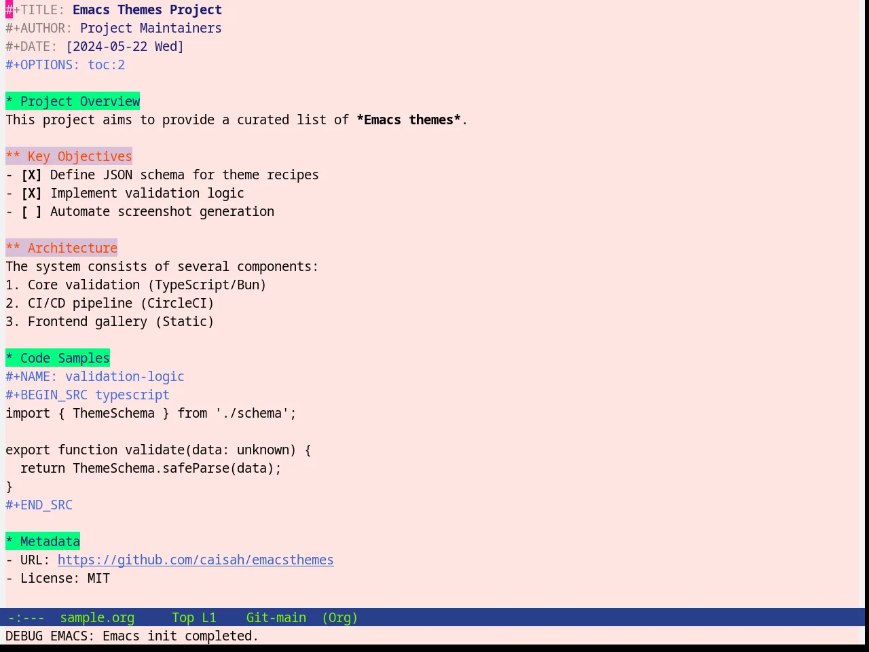Collapse the 'Metadata' heading
The height and width of the screenshot is (652, 869).
pos(43,541)
